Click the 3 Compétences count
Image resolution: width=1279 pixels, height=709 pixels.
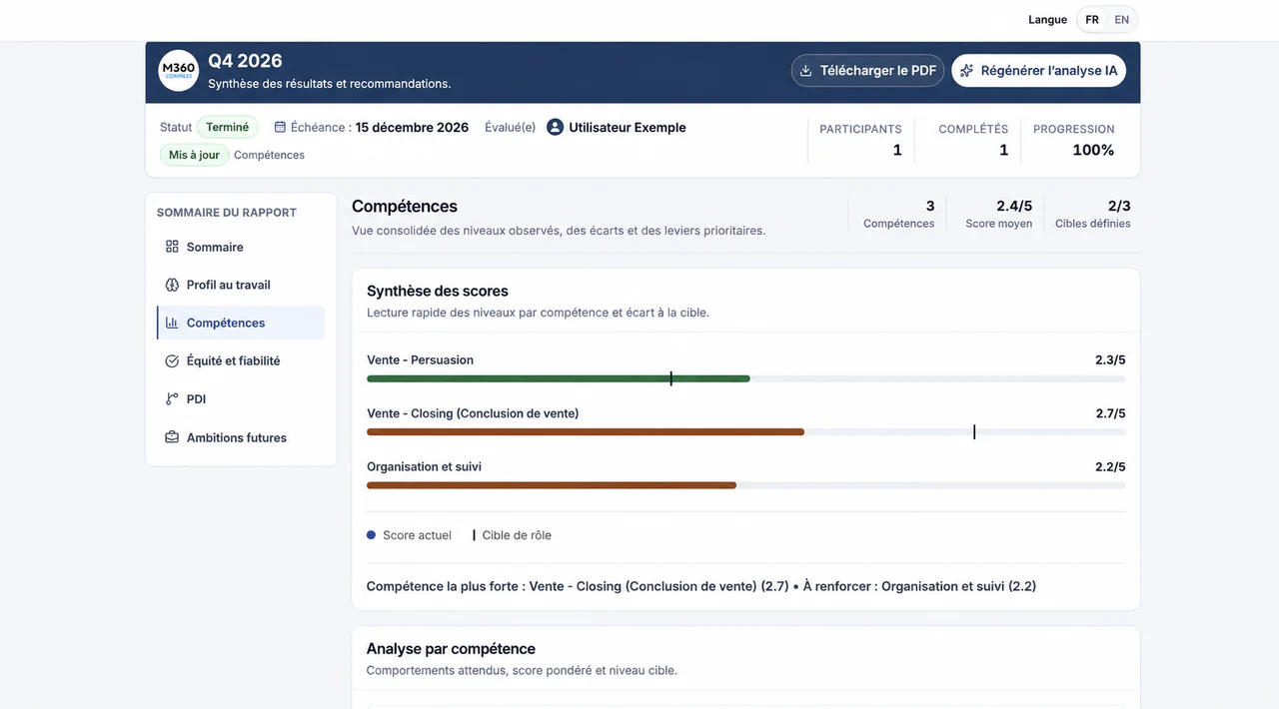930,206
